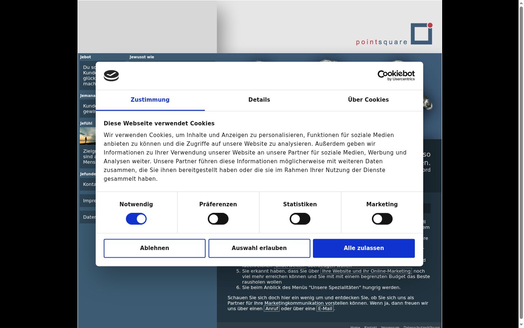
Task: Enable the Statistiken cookie switch
Action: (300, 219)
